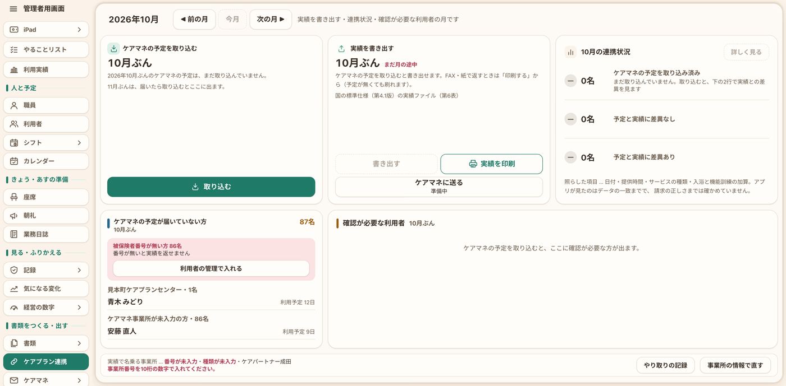Screen dimensions: 786x386
Task: Click the iPad device icon
Action: pos(14,30)
